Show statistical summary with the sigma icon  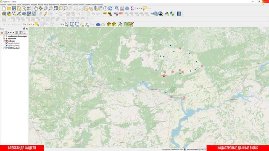pos(132,8)
